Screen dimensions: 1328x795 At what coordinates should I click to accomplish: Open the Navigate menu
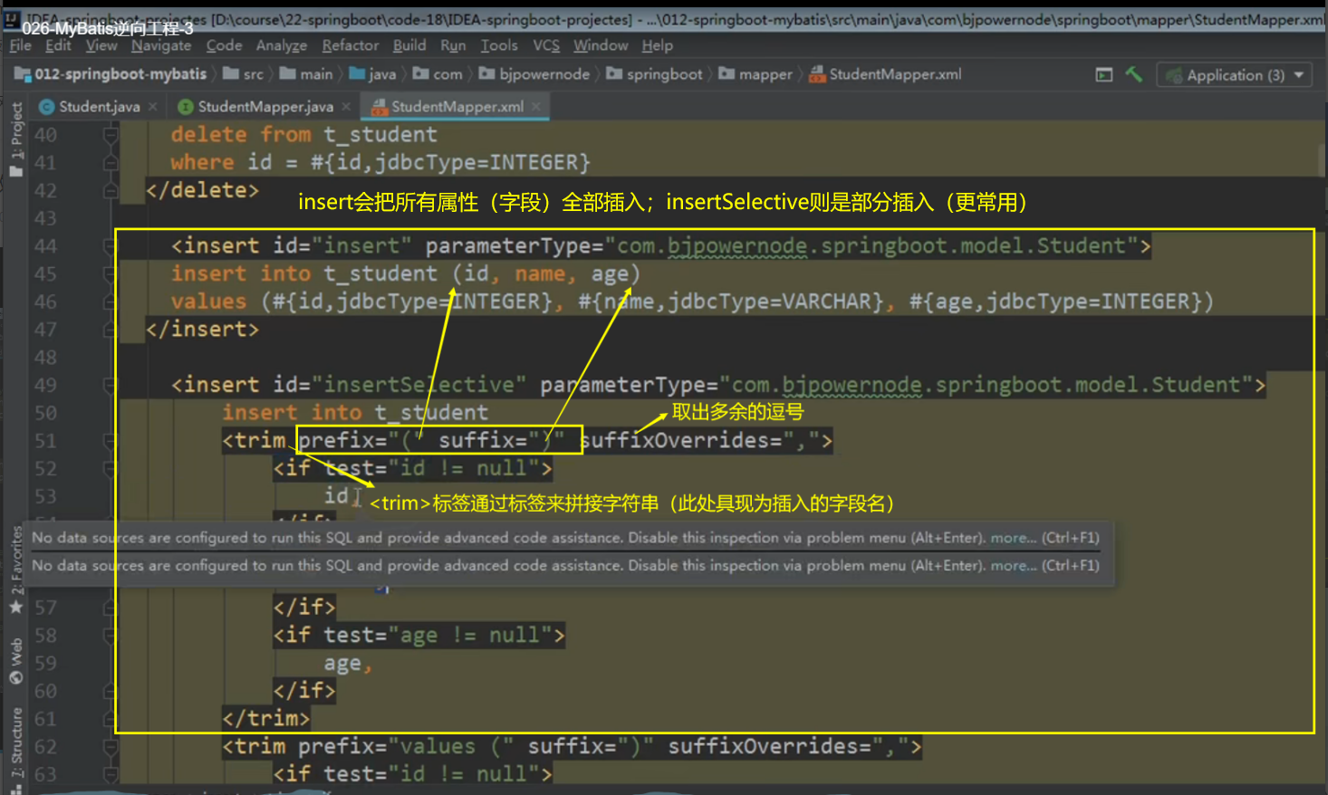point(161,45)
